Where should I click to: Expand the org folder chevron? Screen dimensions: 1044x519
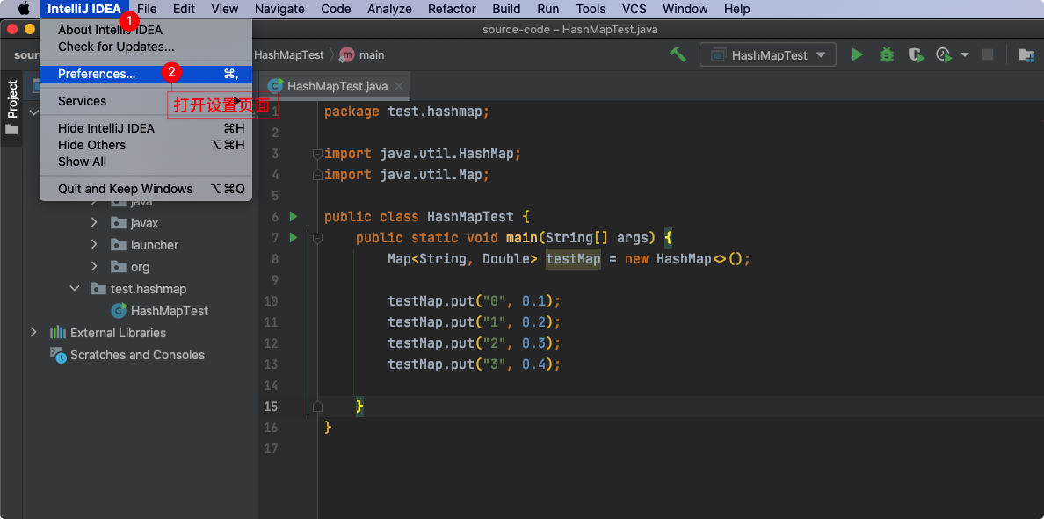pyautogui.click(x=94, y=267)
